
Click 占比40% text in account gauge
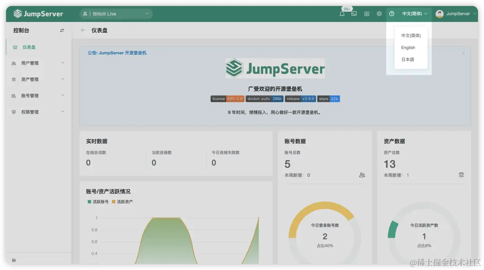(325, 246)
